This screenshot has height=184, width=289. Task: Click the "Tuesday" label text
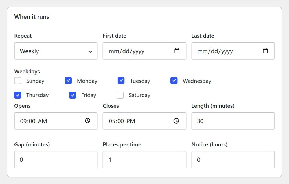140,81
